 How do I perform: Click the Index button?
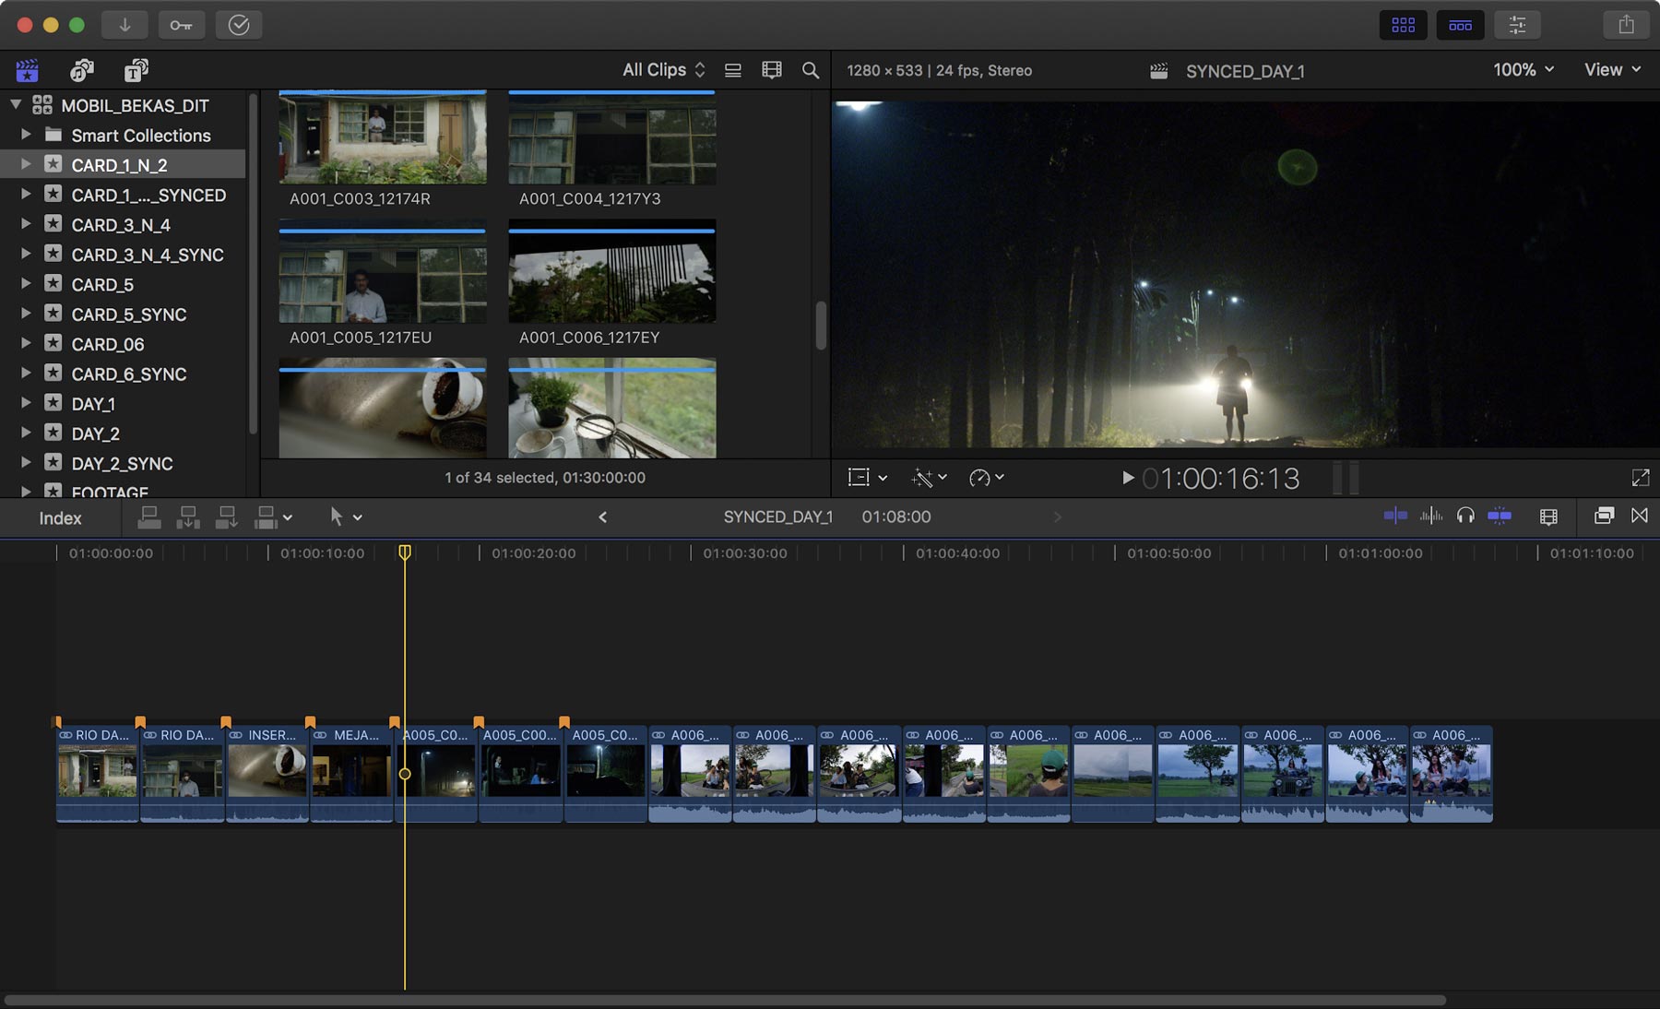(60, 518)
